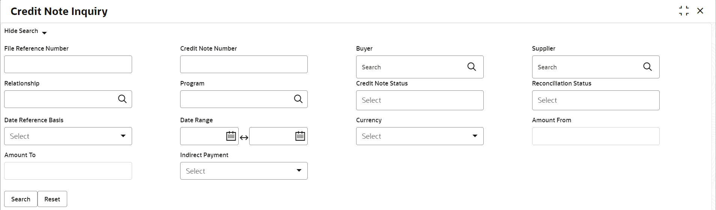The image size is (716, 210).
Task: Collapse the Hide Search section
Action: coord(25,31)
